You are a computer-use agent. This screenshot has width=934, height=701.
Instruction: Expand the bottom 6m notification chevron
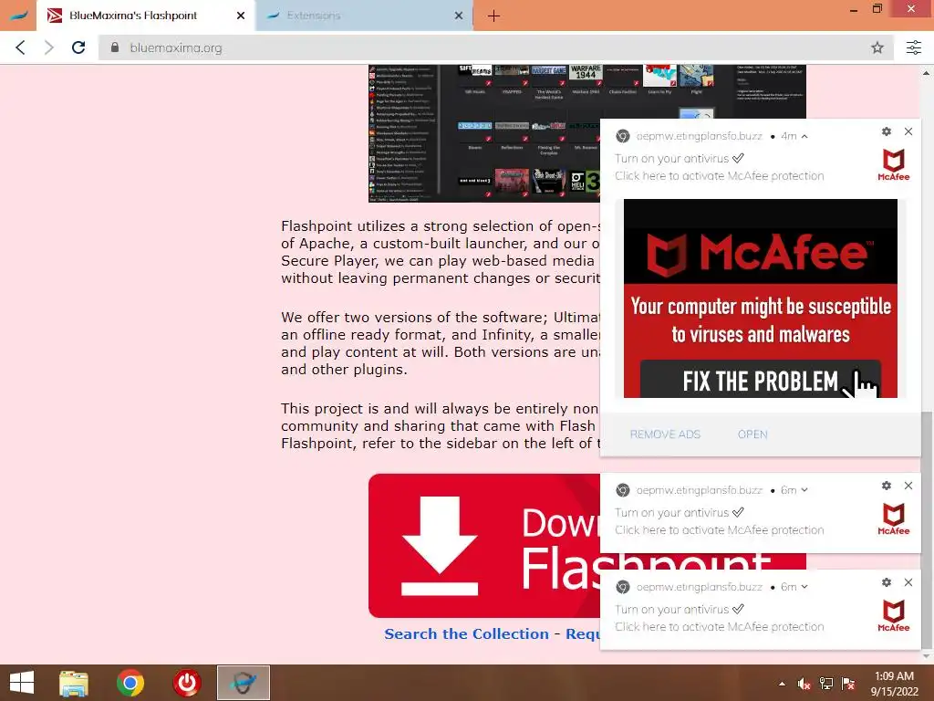coord(804,587)
